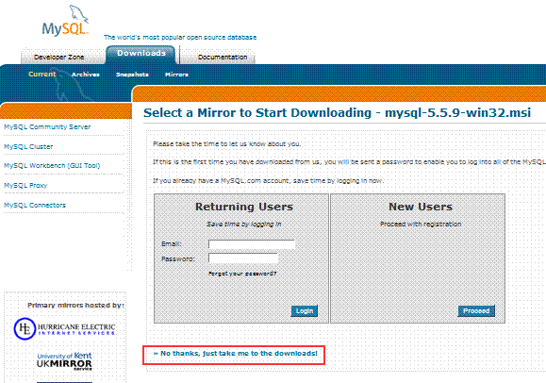Click Proceed with registration text
This screenshot has width=546, height=383.
tap(421, 225)
